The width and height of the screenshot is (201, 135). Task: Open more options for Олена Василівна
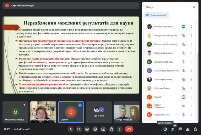click(x=191, y=71)
